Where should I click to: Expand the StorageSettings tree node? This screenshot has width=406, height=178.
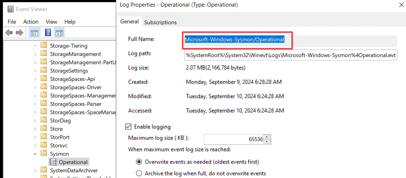click(35, 71)
